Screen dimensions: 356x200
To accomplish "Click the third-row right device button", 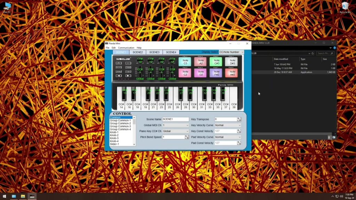I will [x=128, y=72].
